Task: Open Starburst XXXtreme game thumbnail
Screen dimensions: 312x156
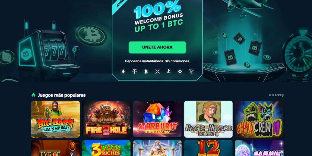Action: click(x=157, y=119)
